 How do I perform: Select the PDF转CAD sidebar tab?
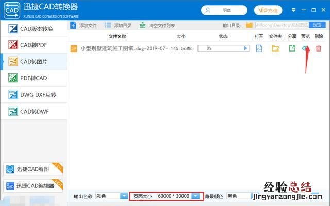click(34, 78)
